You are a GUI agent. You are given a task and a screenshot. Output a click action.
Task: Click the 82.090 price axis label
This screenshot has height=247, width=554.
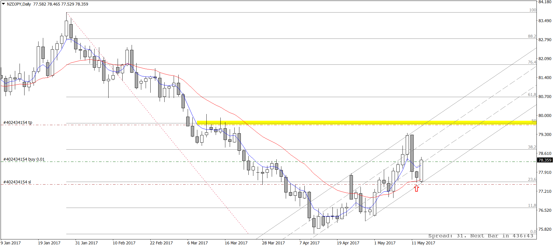pyautogui.click(x=545, y=59)
